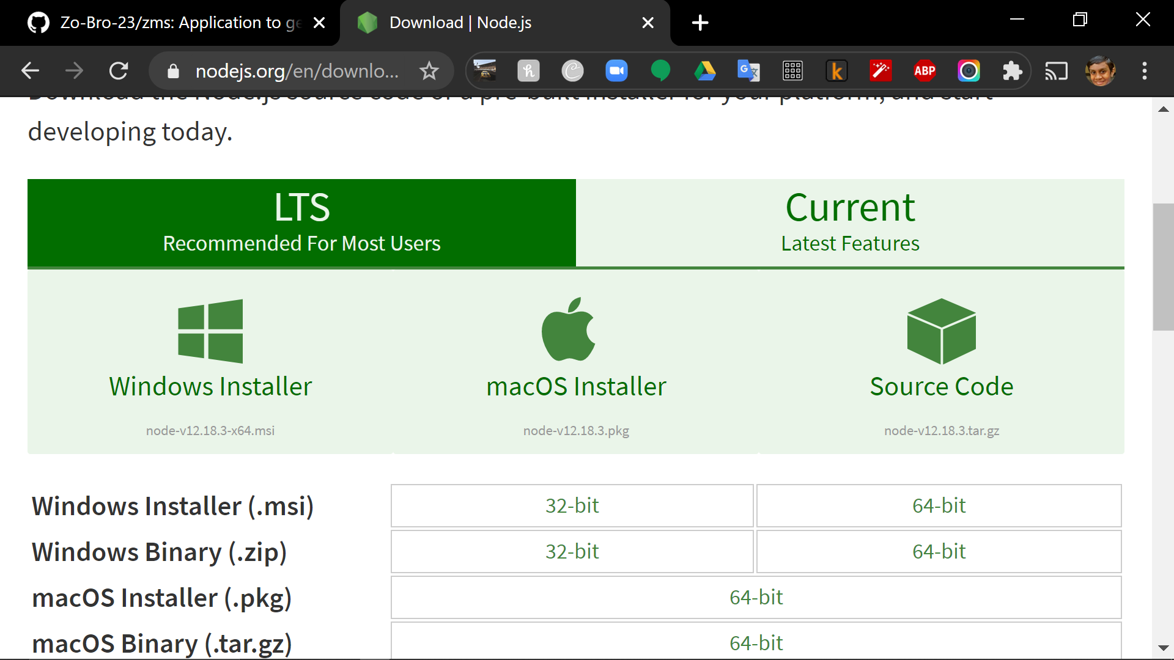The image size is (1174, 660).
Task: Click the Source Code cube icon
Action: tap(941, 331)
